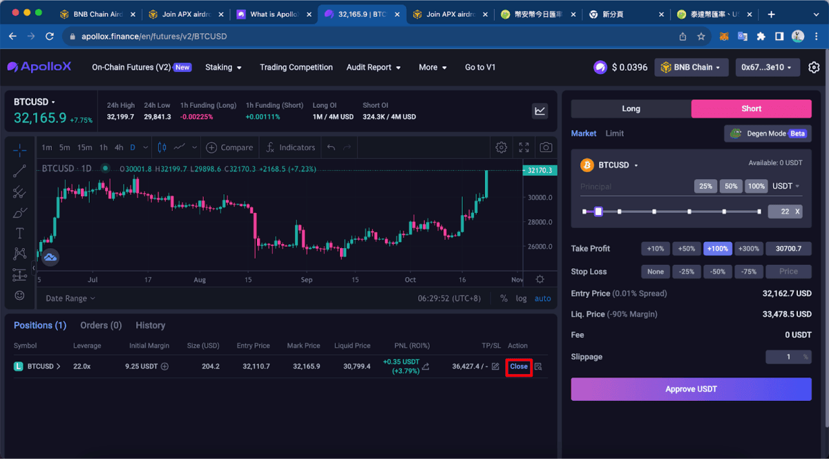Select the Text annotation tool
Viewport: 829px width, 459px height.
pos(19,233)
